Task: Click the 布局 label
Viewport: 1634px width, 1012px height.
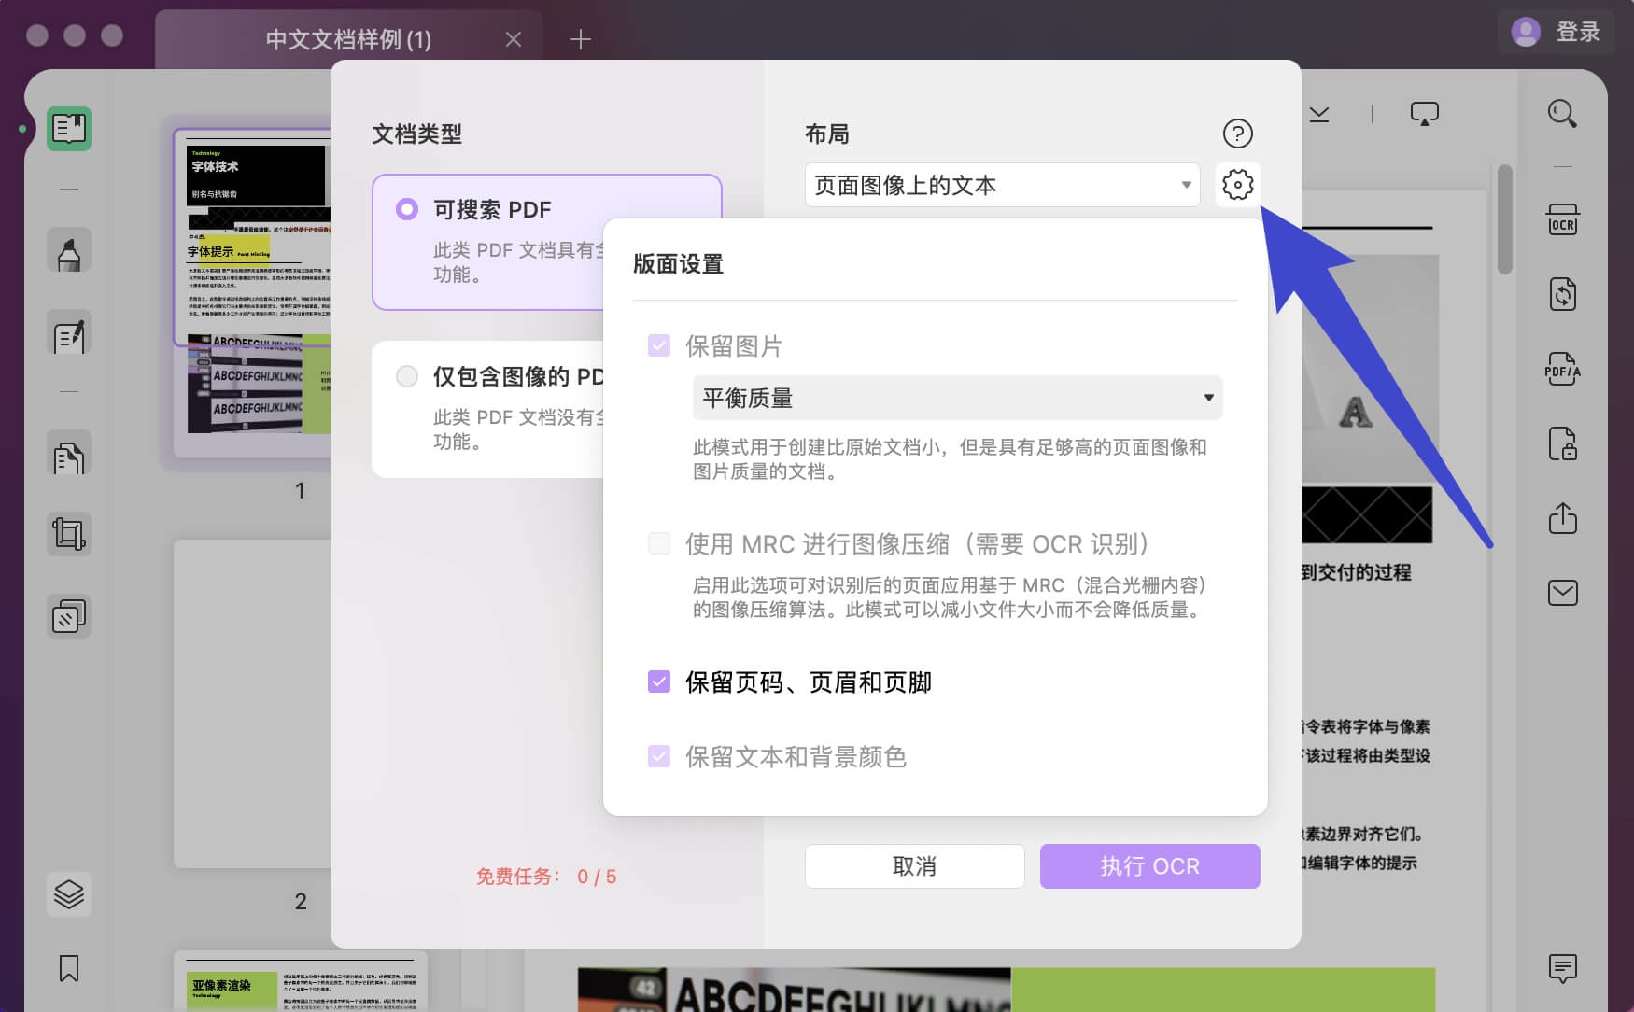Action: click(x=827, y=134)
